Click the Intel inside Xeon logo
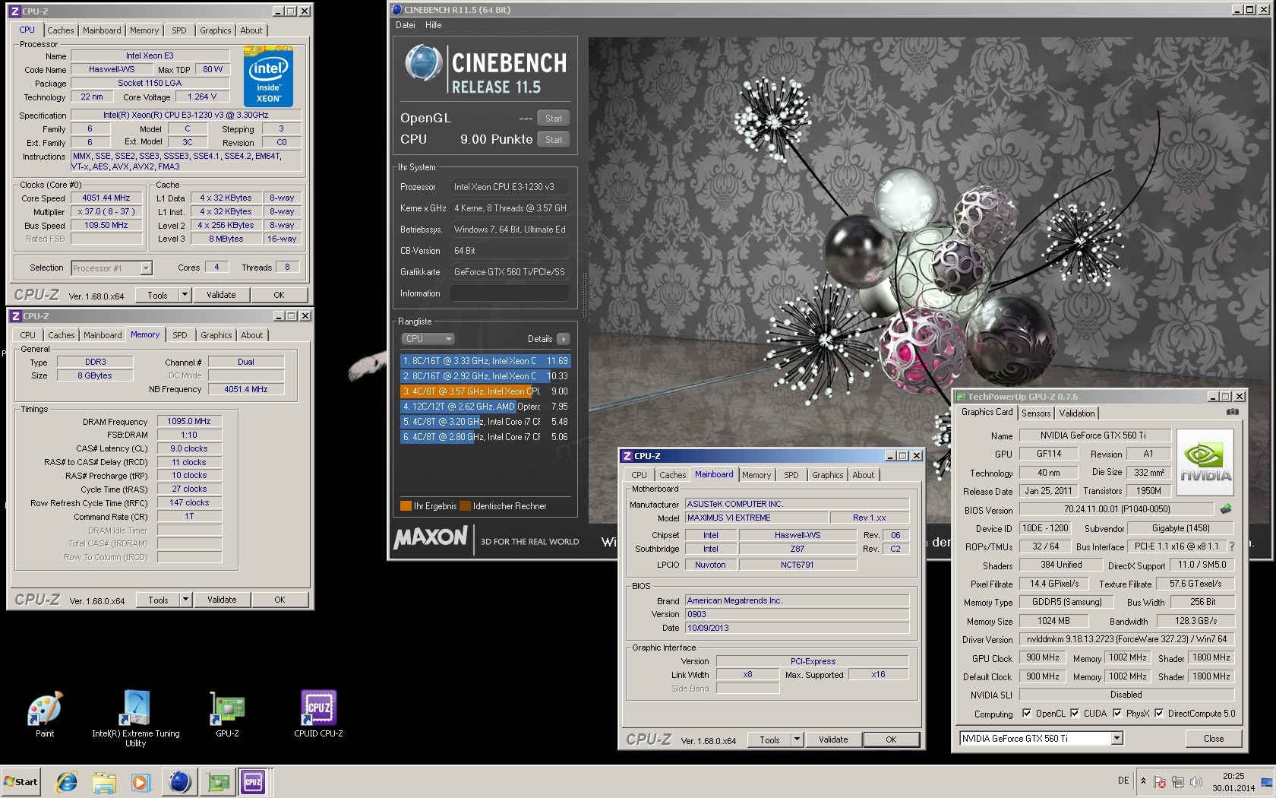The height and width of the screenshot is (798, 1276). (268, 77)
